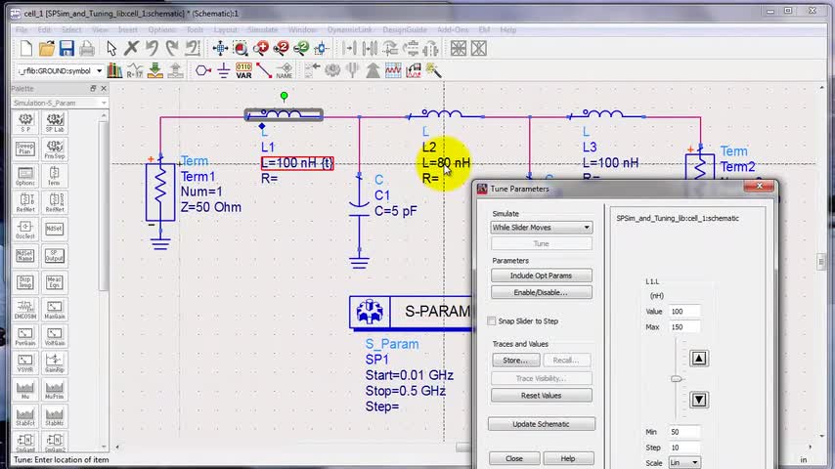Click the Step value field
Viewport: 835px width, 469px height.
click(684, 448)
